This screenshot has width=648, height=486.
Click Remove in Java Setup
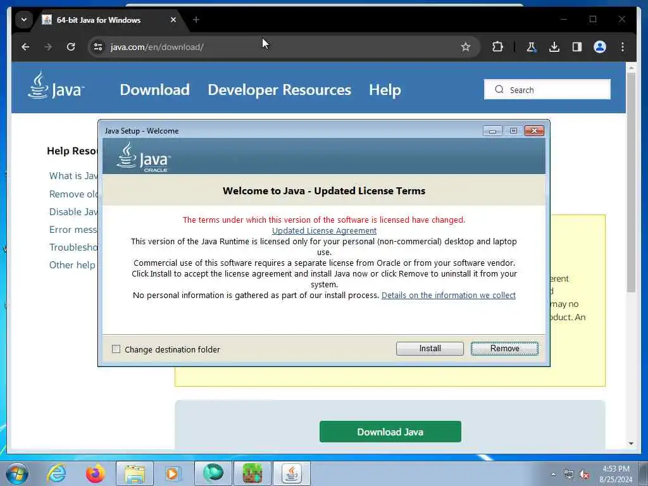click(504, 349)
